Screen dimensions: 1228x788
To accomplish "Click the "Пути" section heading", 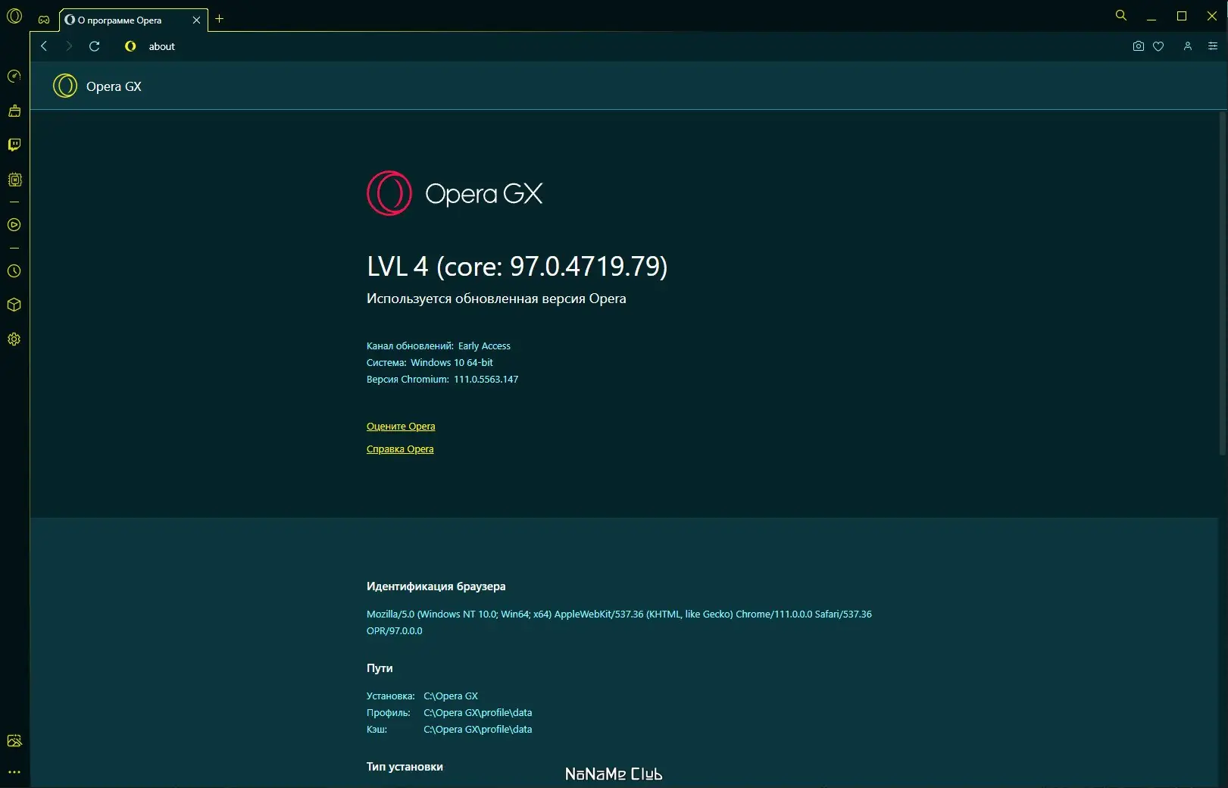I will pyautogui.click(x=380, y=668).
